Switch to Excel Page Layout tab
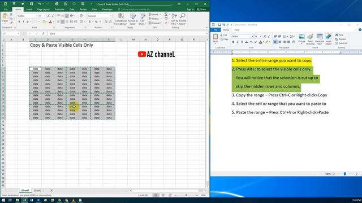Screen dimensions: 362x203 tap(44, 10)
